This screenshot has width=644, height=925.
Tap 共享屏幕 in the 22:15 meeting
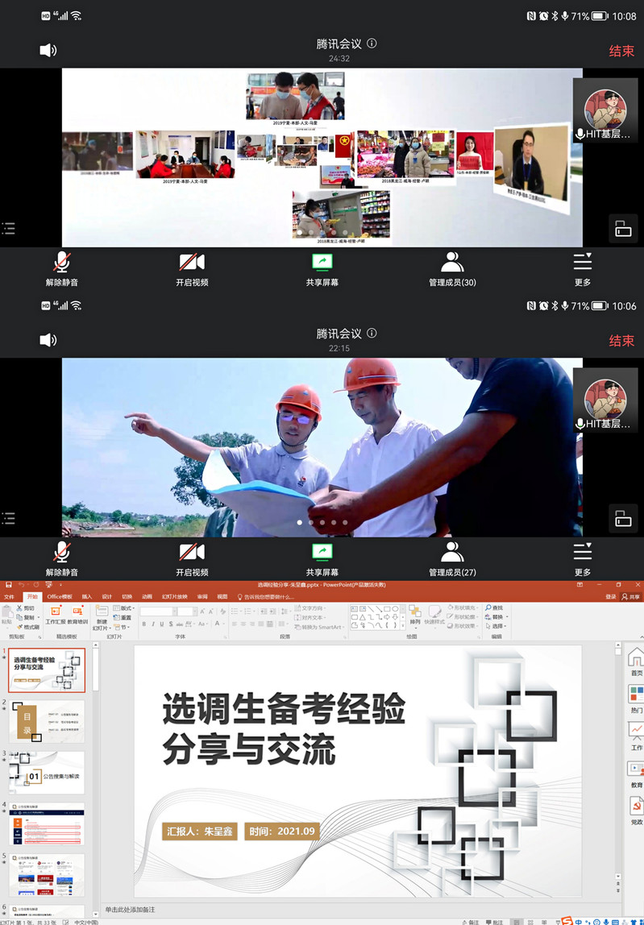point(322,558)
